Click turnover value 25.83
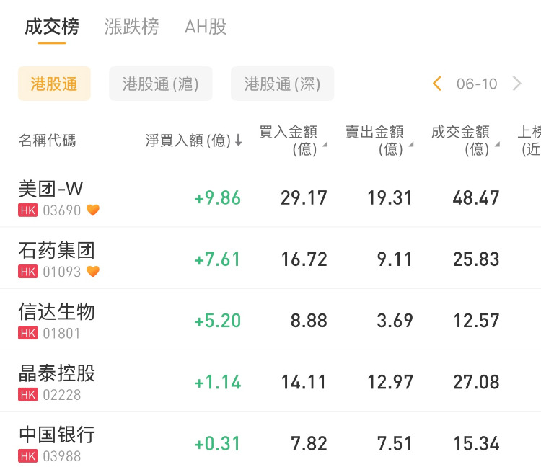Screen dimensions: 541x467 (476, 259)
